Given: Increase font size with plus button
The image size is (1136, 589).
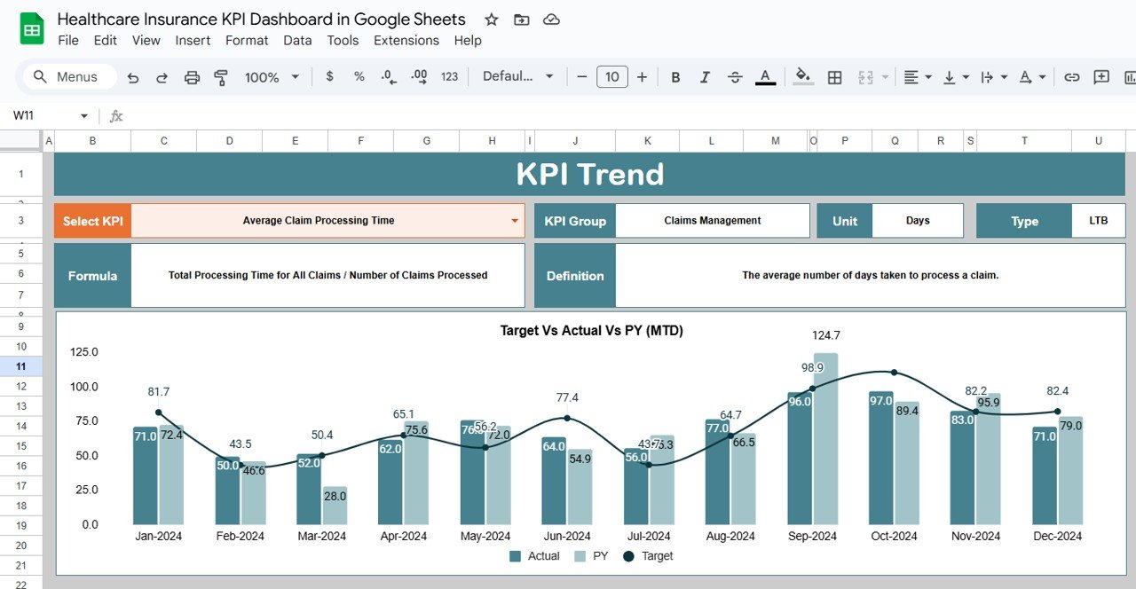Looking at the screenshot, I should [x=642, y=77].
